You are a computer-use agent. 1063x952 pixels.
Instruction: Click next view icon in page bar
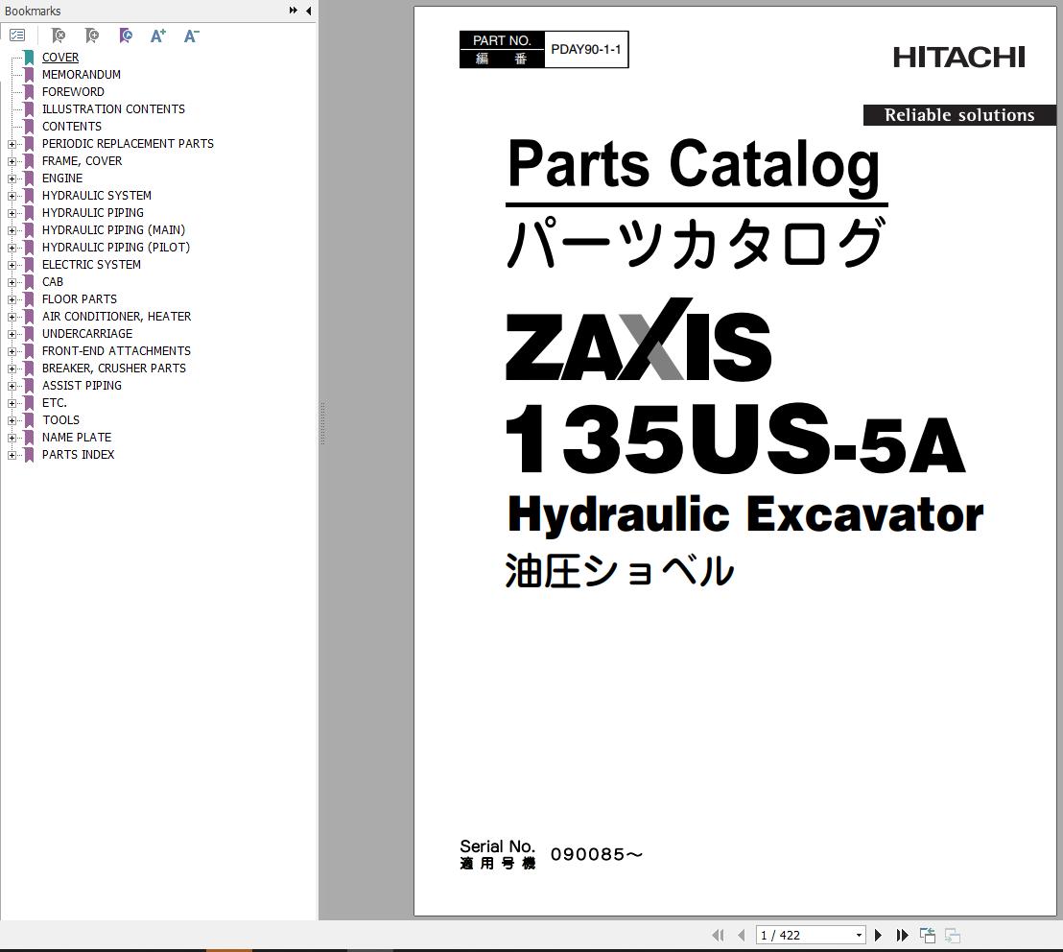point(953,935)
